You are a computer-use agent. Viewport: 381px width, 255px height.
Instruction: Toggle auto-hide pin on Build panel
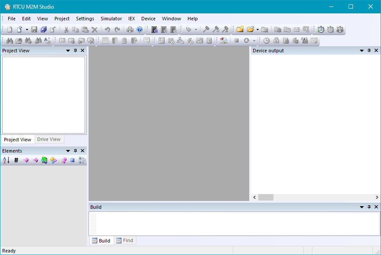pos(369,207)
